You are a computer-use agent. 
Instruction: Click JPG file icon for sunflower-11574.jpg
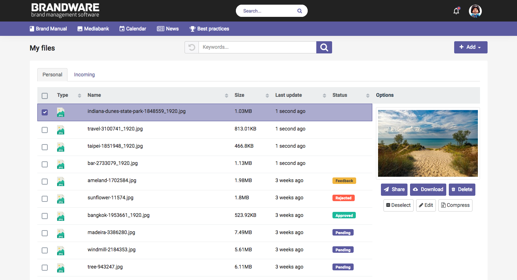click(61, 199)
